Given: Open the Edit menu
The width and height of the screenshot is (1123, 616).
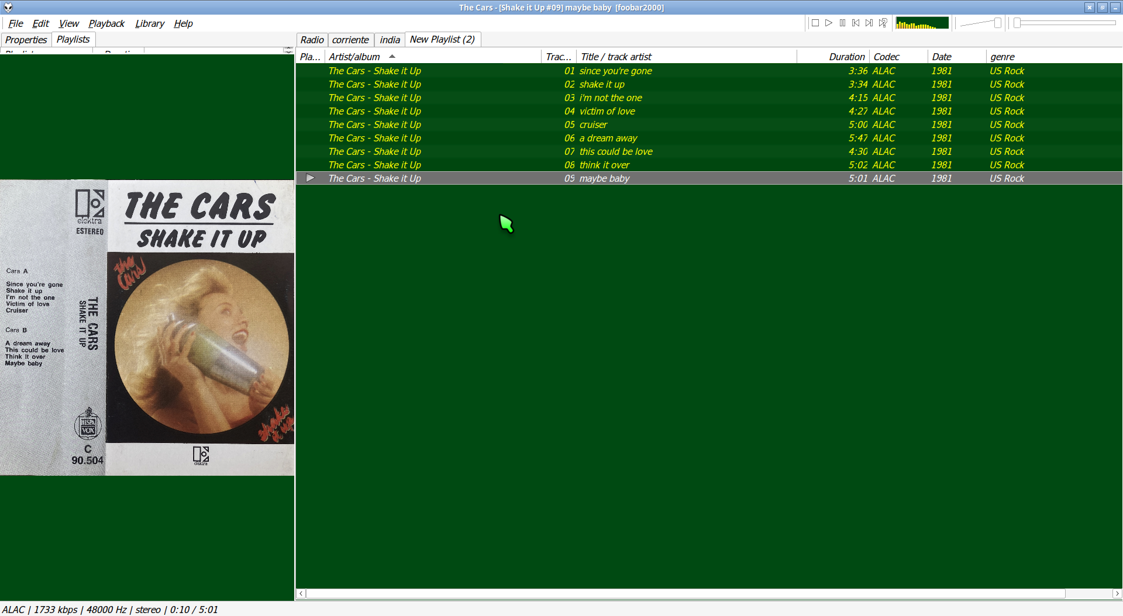Looking at the screenshot, I should click(x=40, y=23).
